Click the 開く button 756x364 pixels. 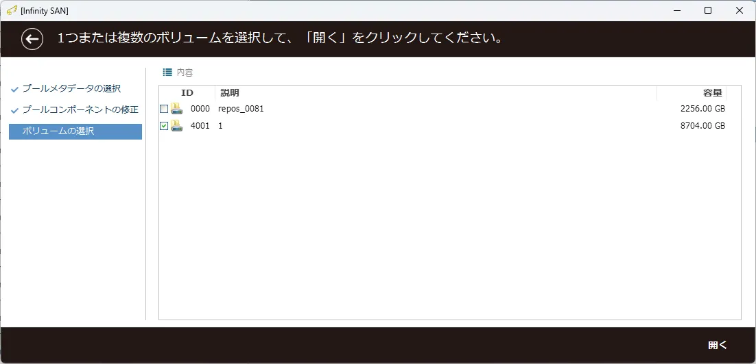[717, 346]
